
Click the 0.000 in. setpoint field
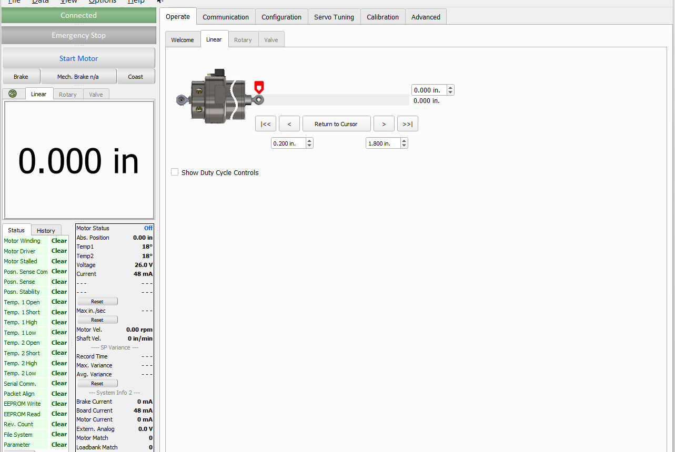(429, 90)
